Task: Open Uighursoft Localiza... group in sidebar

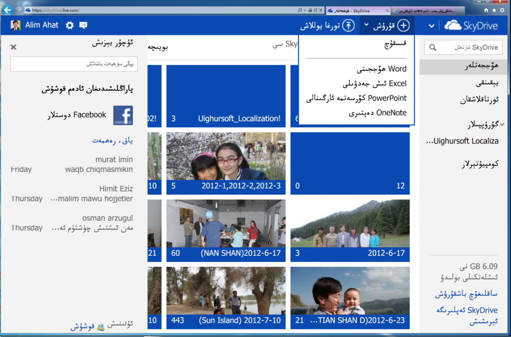Action: point(466,141)
